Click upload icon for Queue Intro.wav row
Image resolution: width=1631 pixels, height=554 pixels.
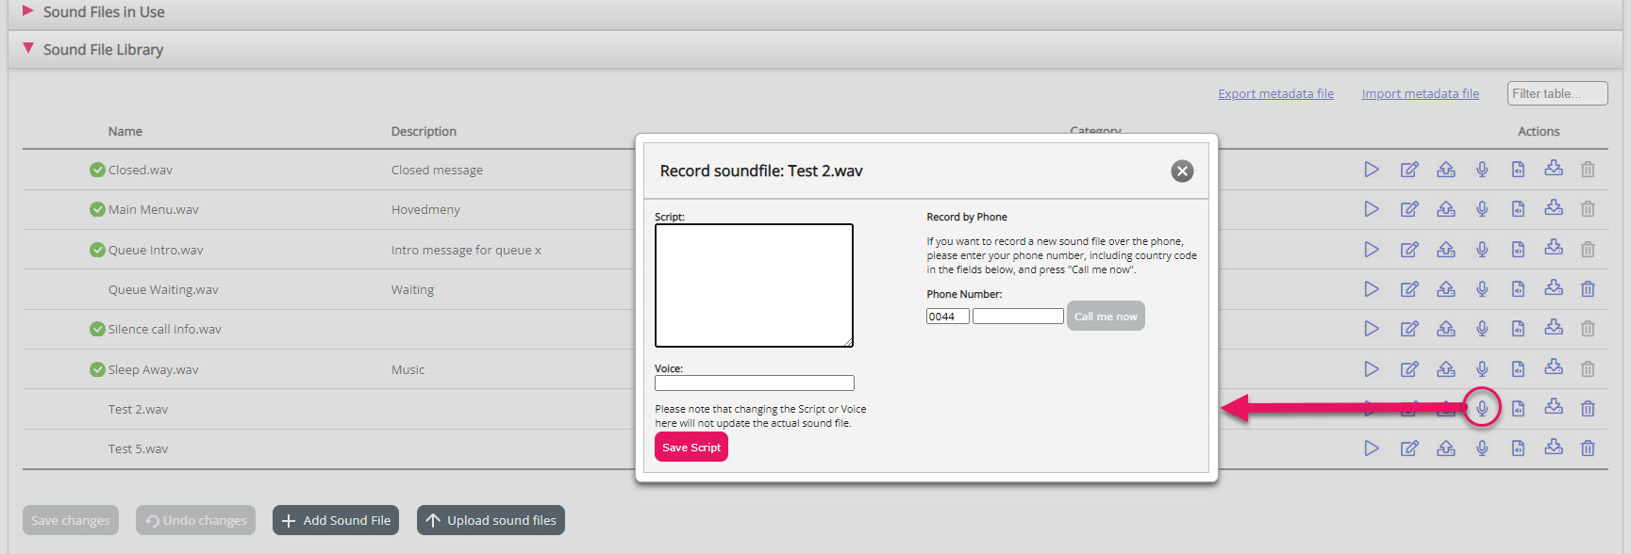click(1445, 250)
